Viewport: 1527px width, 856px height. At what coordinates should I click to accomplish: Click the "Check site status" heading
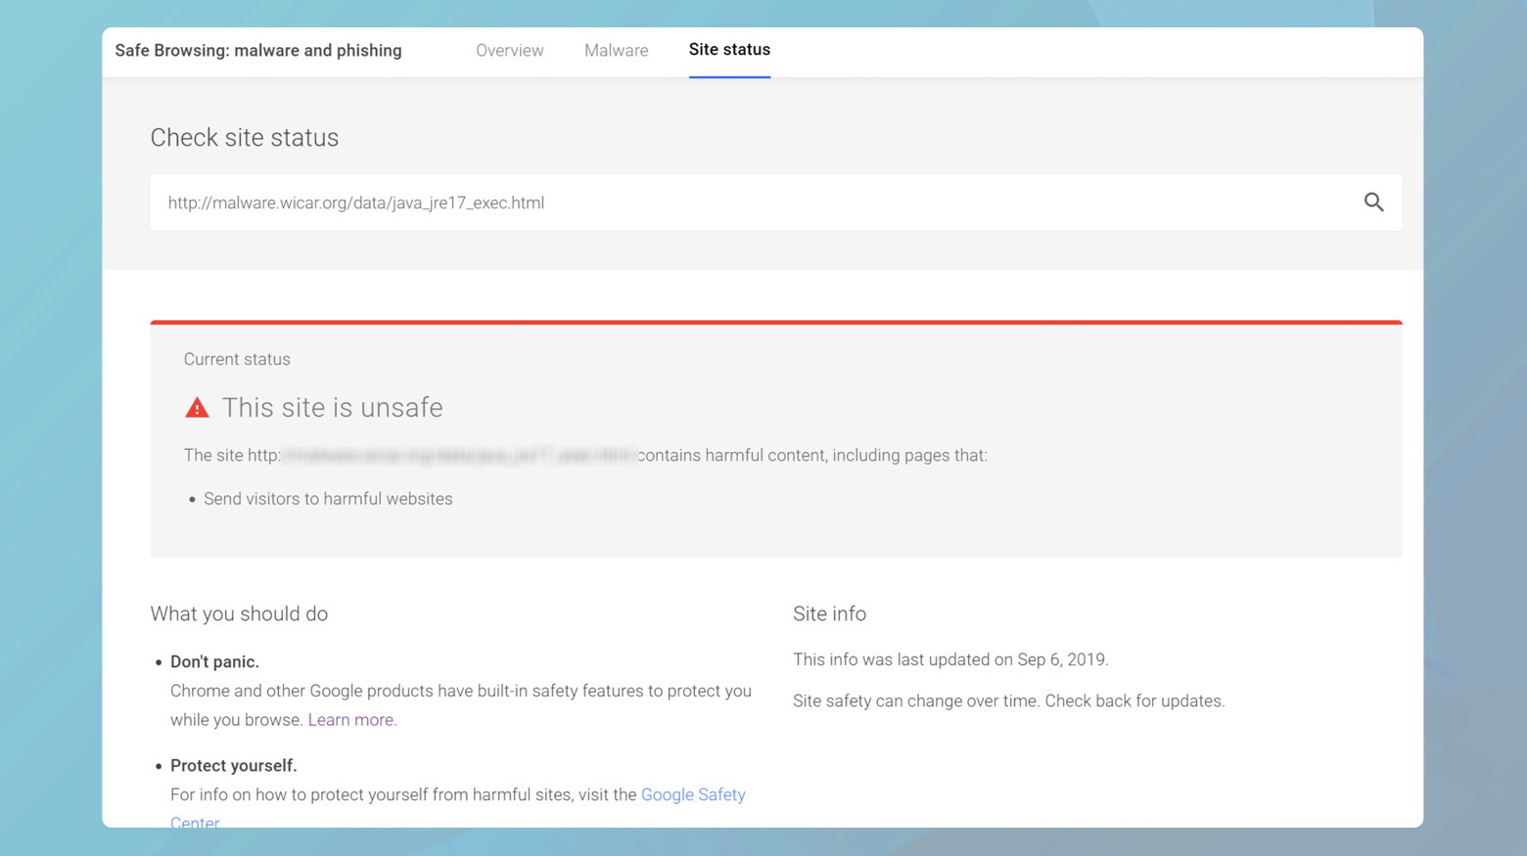click(244, 137)
